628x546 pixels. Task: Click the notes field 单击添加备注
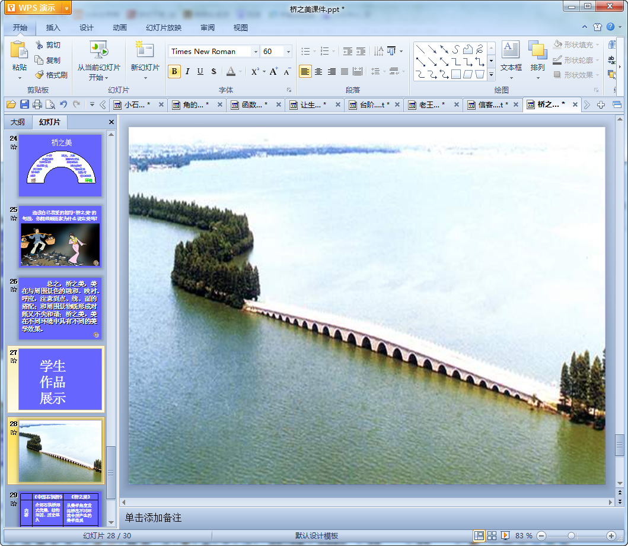pos(154,518)
